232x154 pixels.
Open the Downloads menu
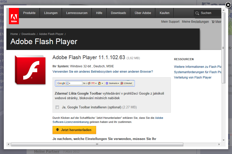118,13
